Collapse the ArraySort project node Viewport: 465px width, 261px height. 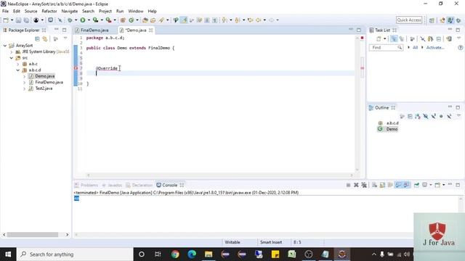coord(5,46)
